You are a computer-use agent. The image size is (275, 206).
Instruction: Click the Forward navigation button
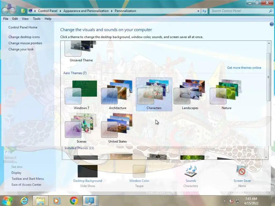12,11
